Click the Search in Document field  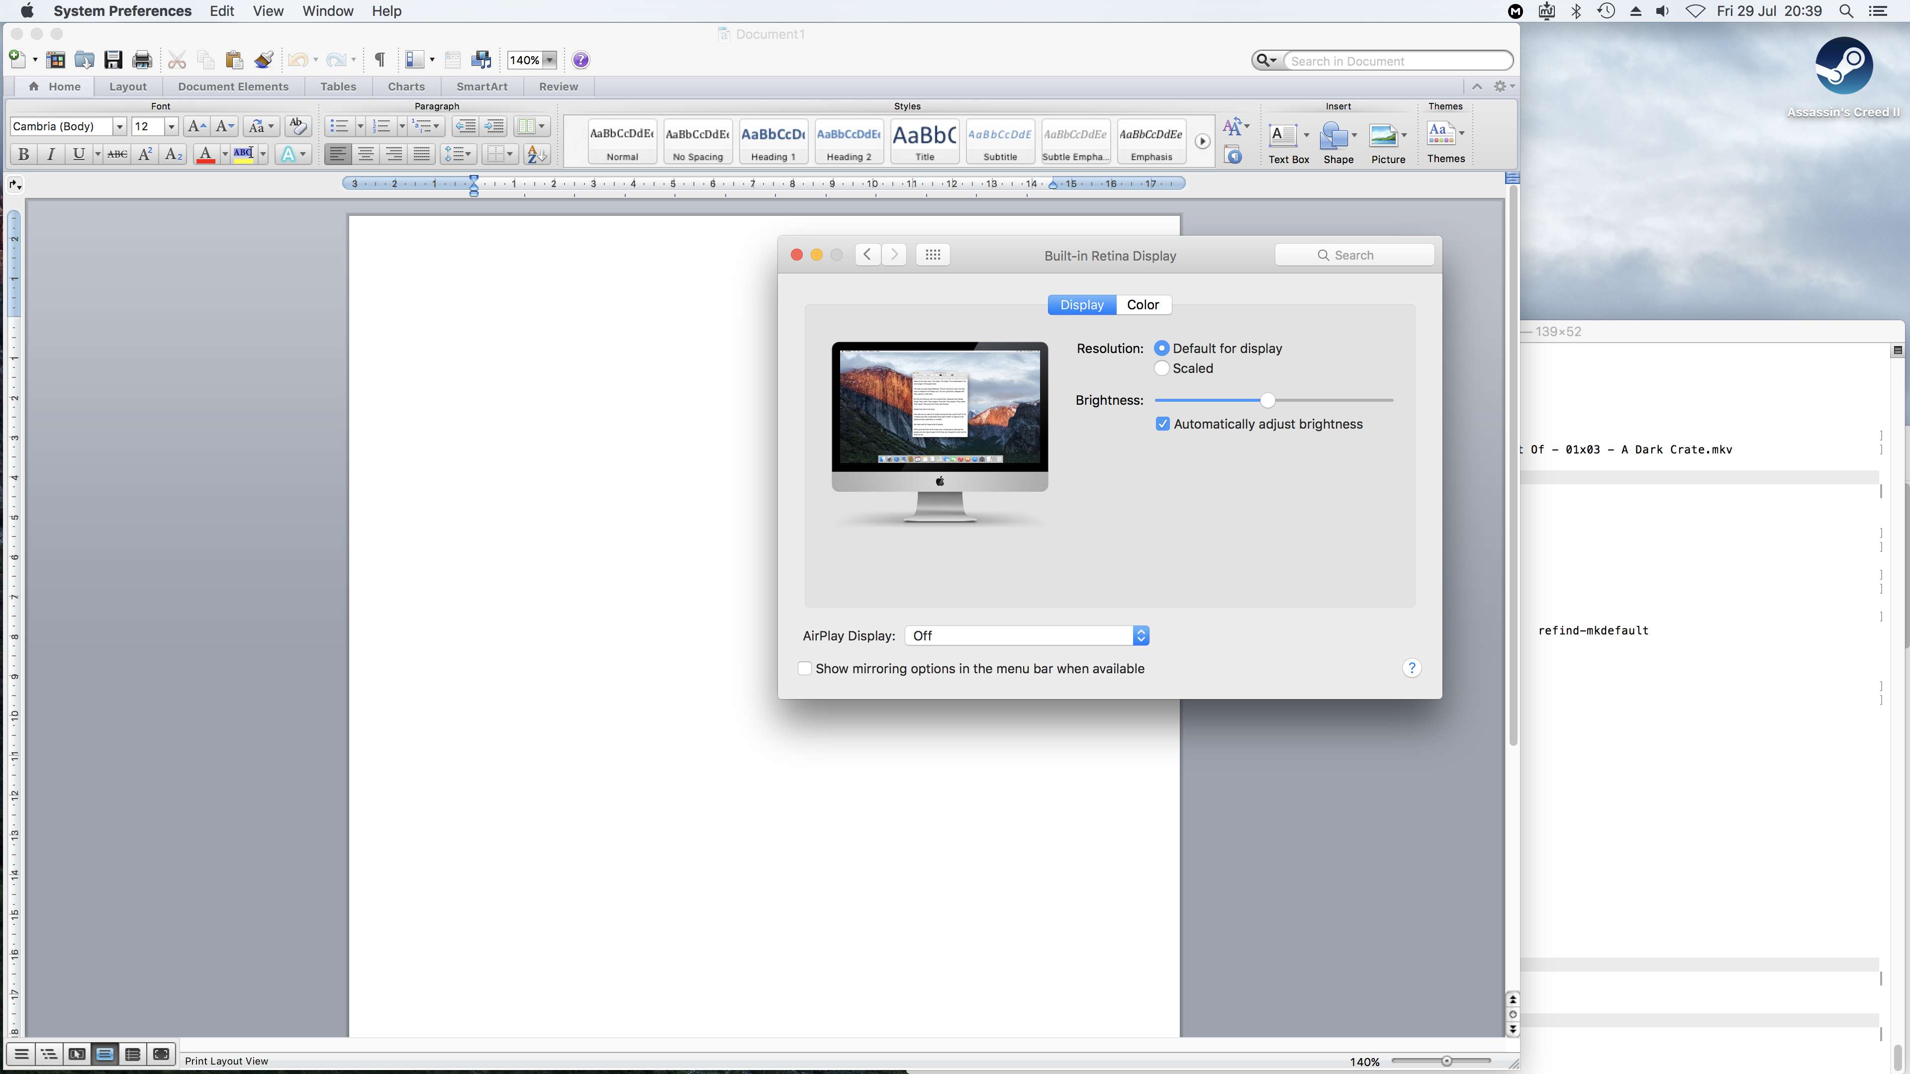(1397, 61)
